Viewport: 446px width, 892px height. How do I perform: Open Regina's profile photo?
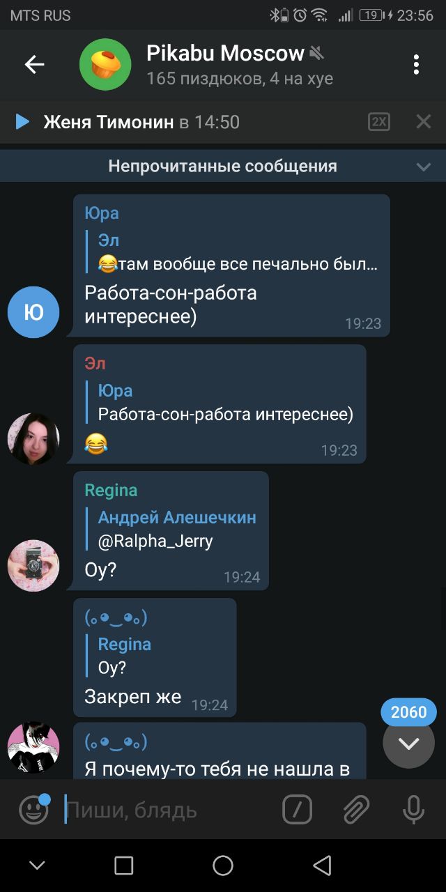coord(33,565)
